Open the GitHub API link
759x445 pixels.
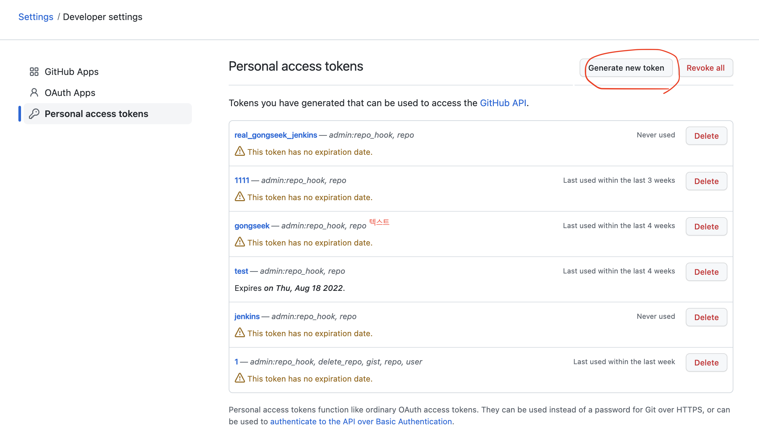pyautogui.click(x=503, y=103)
